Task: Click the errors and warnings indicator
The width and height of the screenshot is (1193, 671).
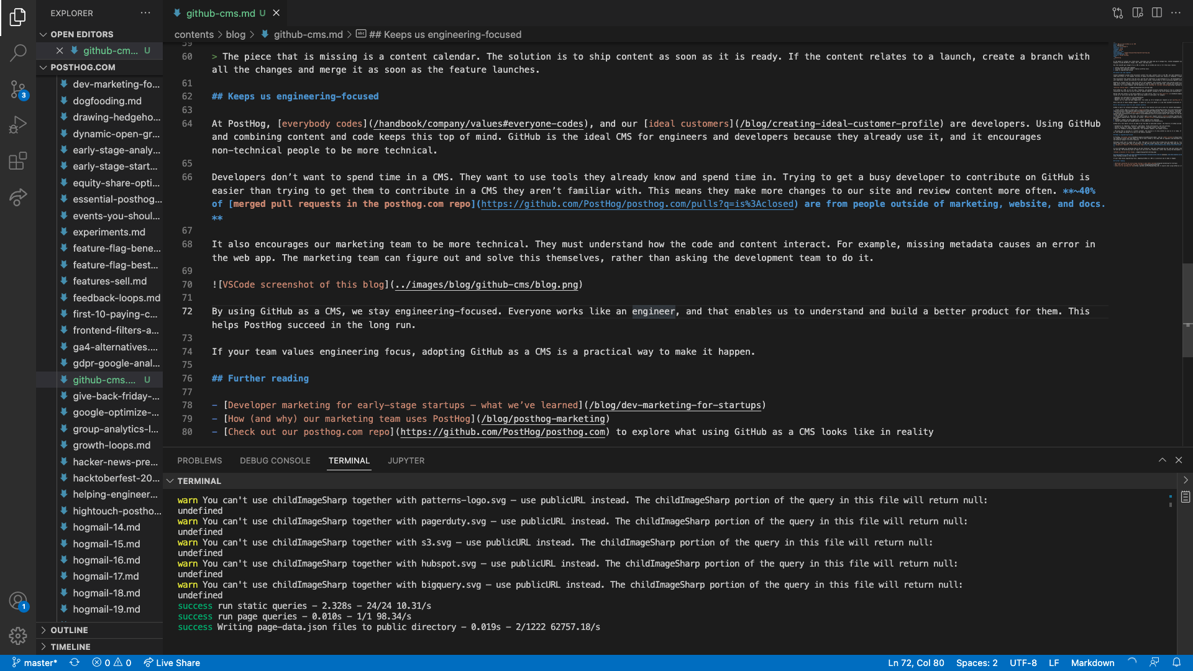Action: click(x=112, y=662)
